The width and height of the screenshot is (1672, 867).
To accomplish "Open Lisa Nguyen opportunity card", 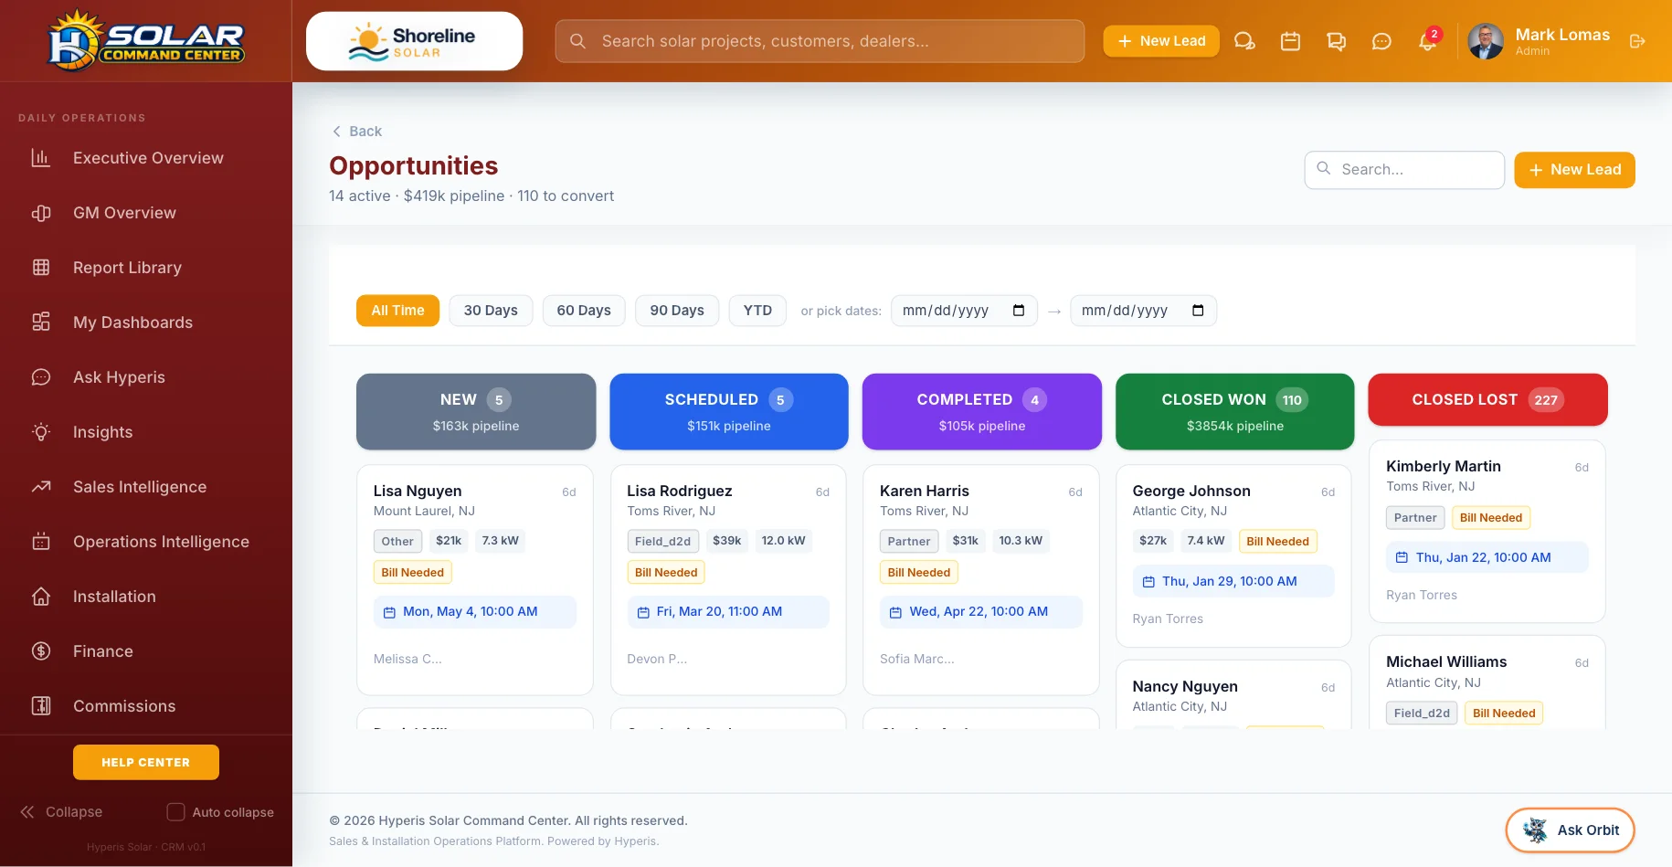I will (x=475, y=580).
